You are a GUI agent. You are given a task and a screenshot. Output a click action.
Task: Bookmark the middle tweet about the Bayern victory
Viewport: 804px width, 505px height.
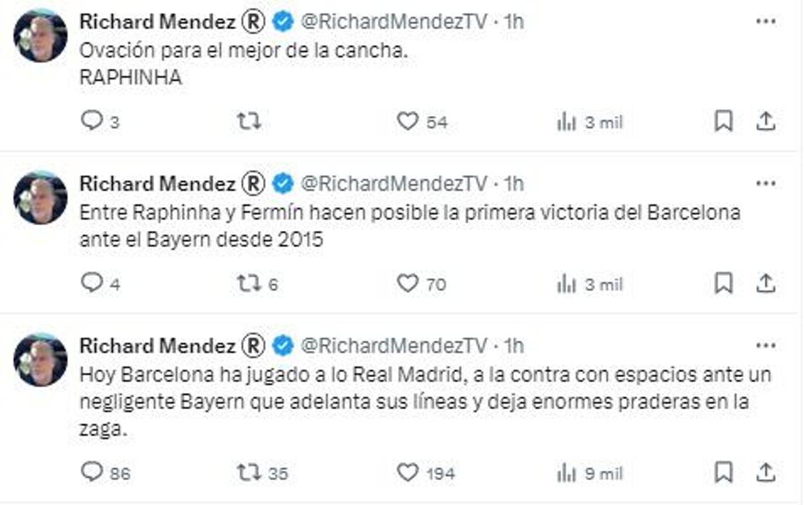point(724,284)
